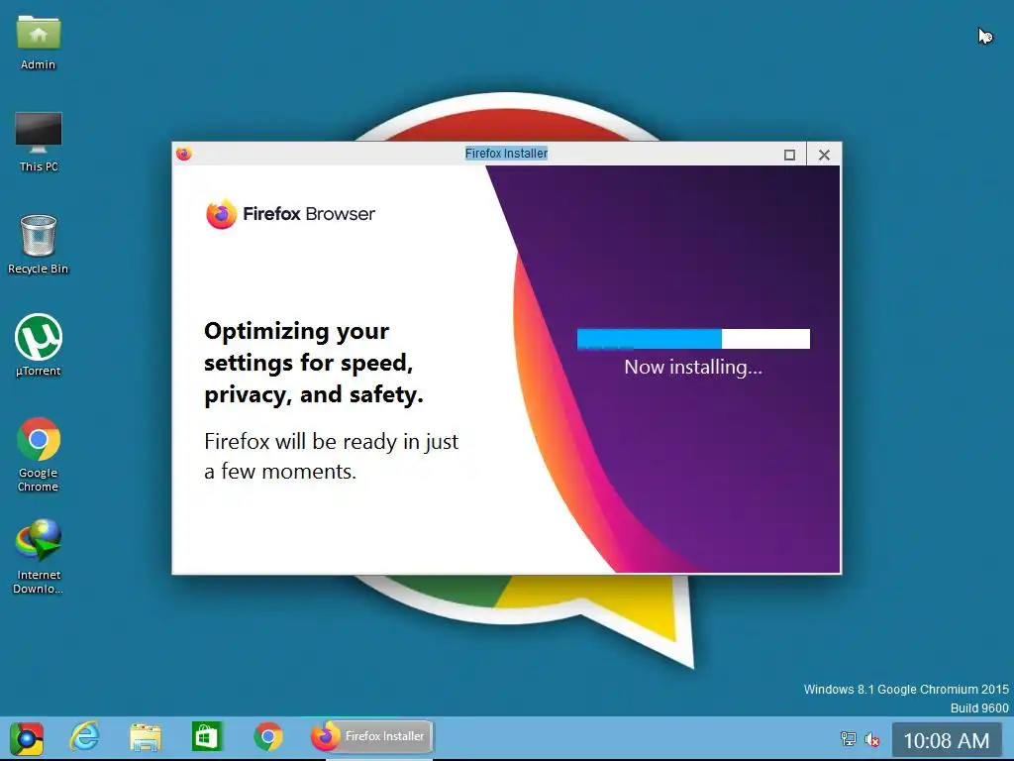
Task: Select the Internet Download Manager desktop icon
Action: pos(39,557)
